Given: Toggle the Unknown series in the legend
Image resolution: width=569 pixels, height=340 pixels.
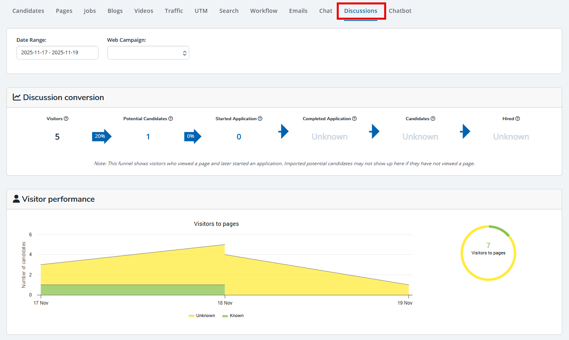Looking at the screenshot, I should 202,315.
